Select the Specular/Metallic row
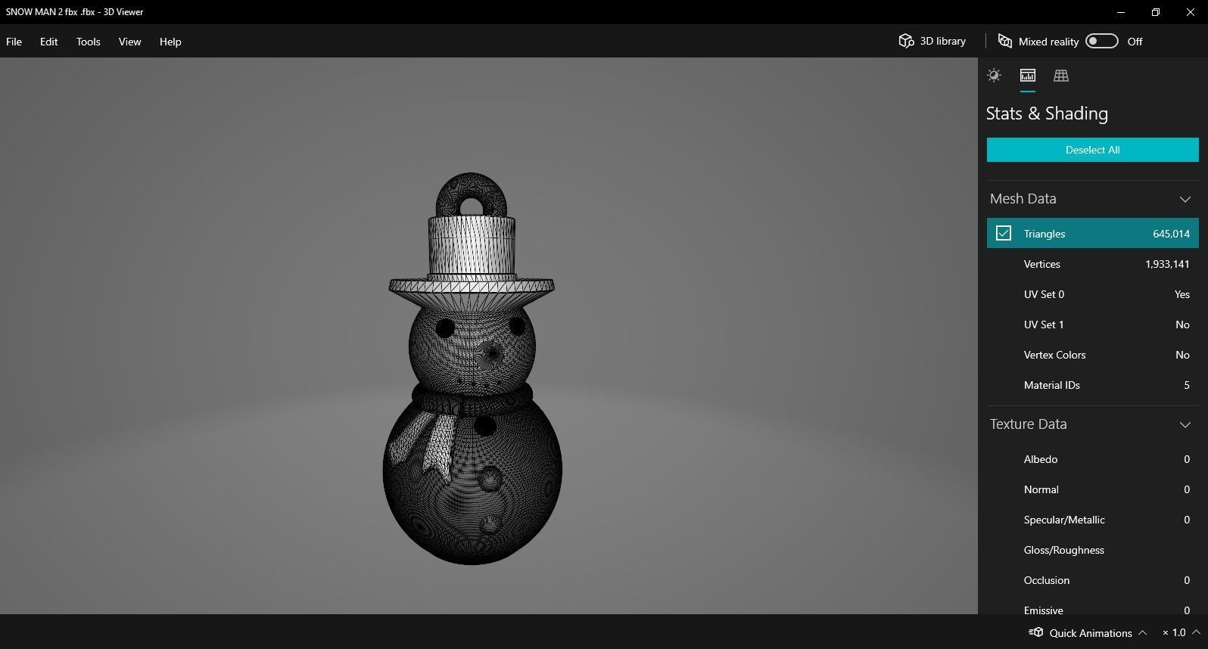This screenshot has height=649, width=1208. coord(1092,520)
